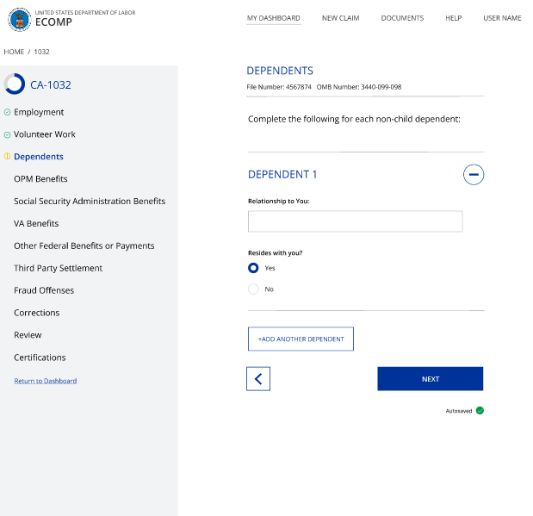Click the green Autosaved checkmark icon
The width and height of the screenshot is (533, 516).
[480, 411]
